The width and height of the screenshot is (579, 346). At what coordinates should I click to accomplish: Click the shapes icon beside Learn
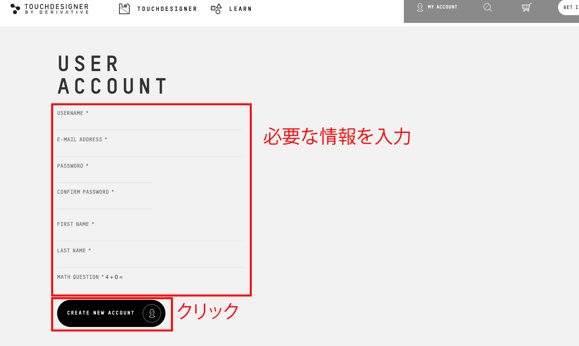click(216, 9)
